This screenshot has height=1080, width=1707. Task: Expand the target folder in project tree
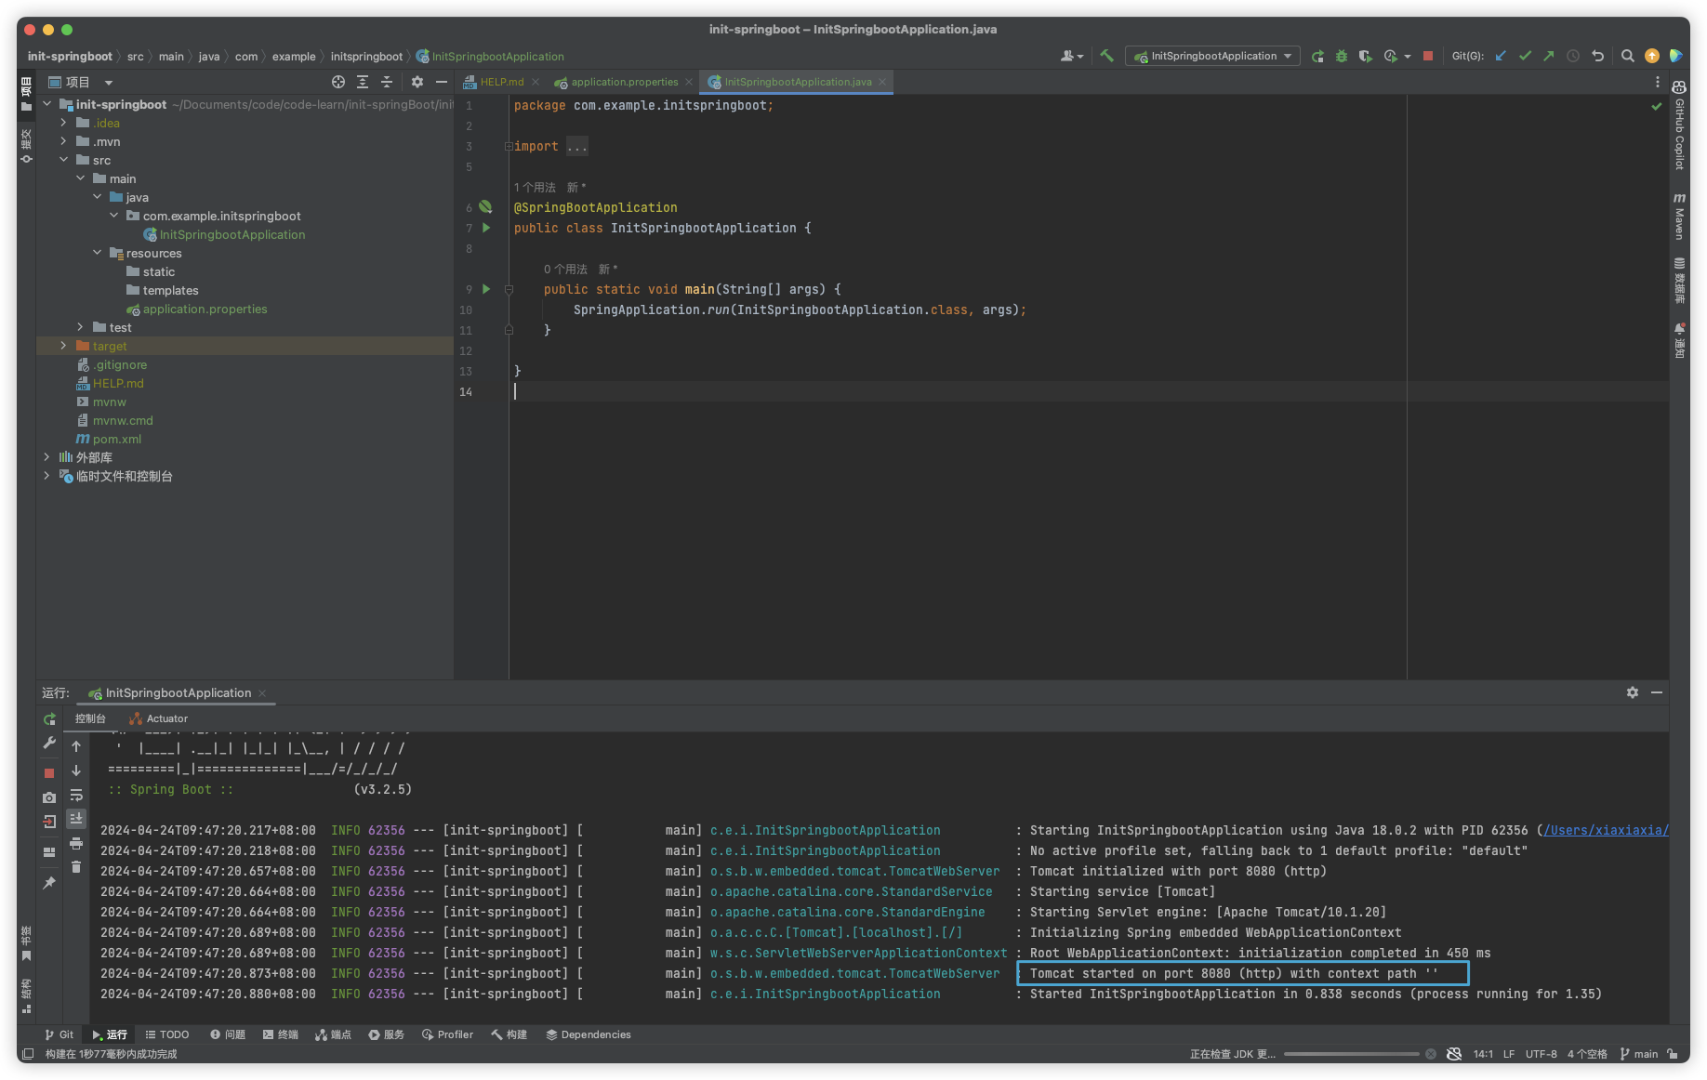click(x=63, y=346)
